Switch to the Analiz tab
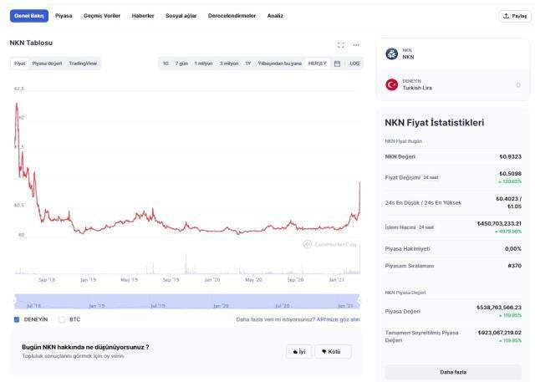Image resolution: width=535 pixels, height=382 pixels. [275, 16]
